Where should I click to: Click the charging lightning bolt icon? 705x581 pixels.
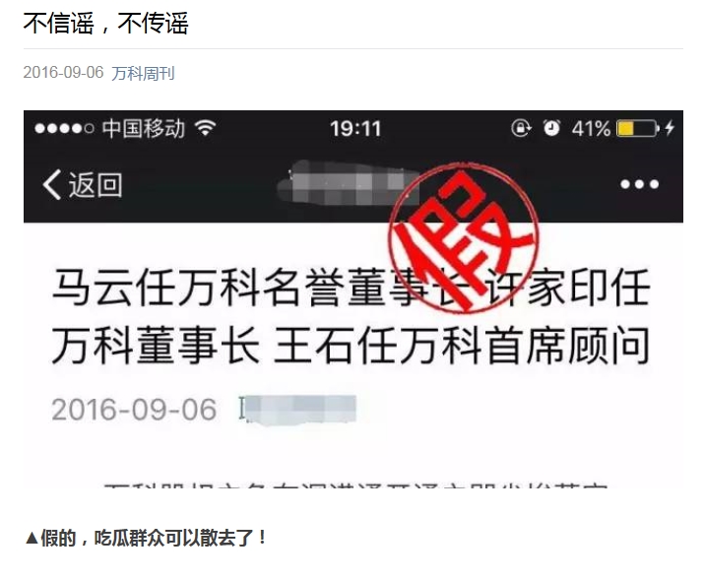coord(670,128)
